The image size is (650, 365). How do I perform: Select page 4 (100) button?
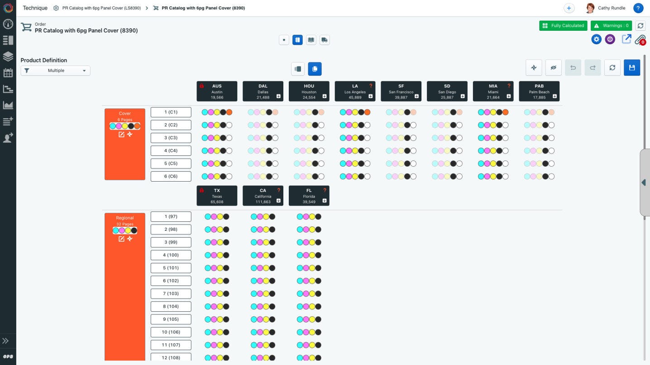point(171,255)
